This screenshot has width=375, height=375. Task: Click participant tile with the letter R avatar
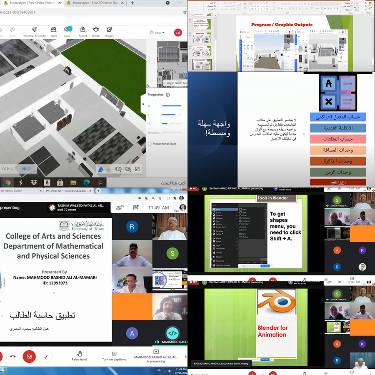tap(132, 227)
